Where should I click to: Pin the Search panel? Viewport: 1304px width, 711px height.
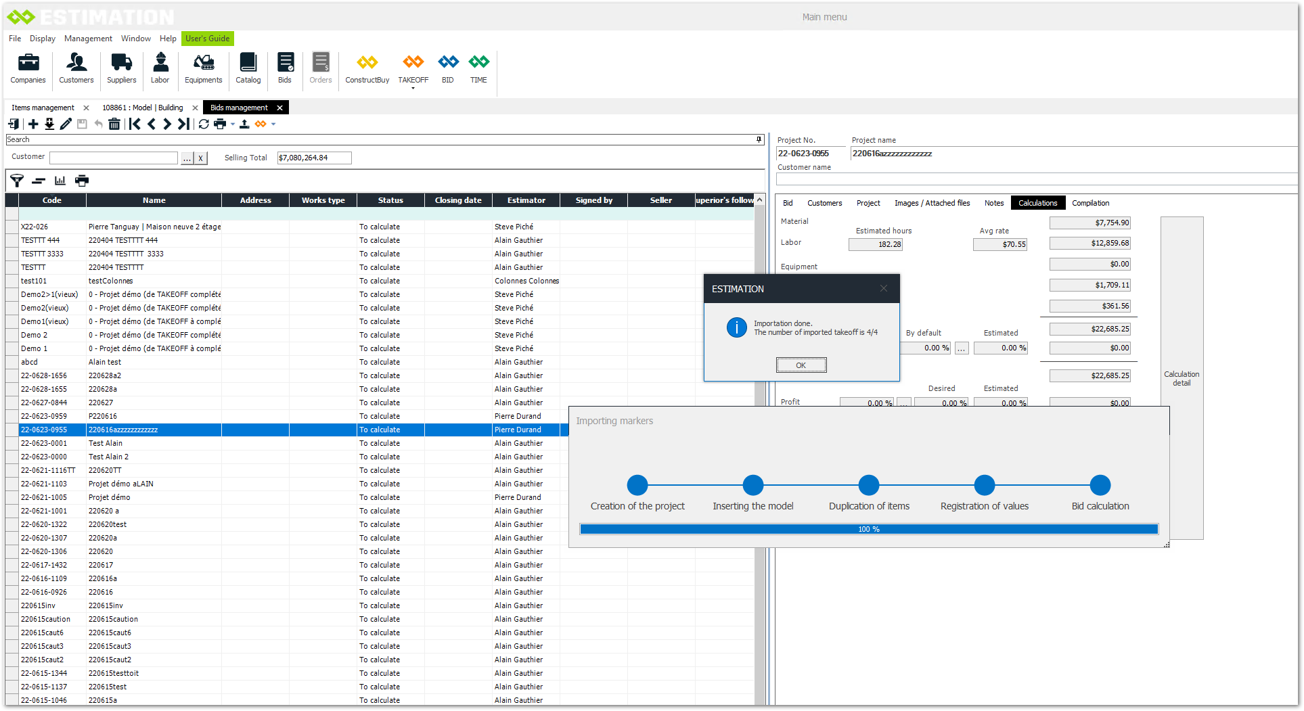click(x=759, y=139)
